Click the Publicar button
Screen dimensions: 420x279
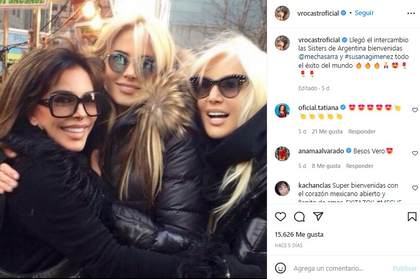404,268
